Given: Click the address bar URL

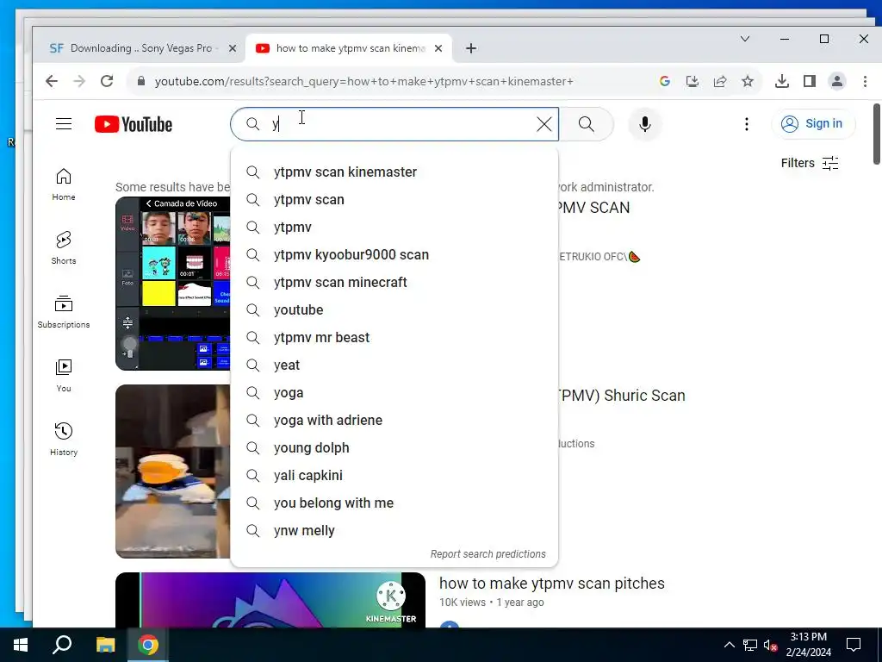Looking at the screenshot, I should 364,81.
